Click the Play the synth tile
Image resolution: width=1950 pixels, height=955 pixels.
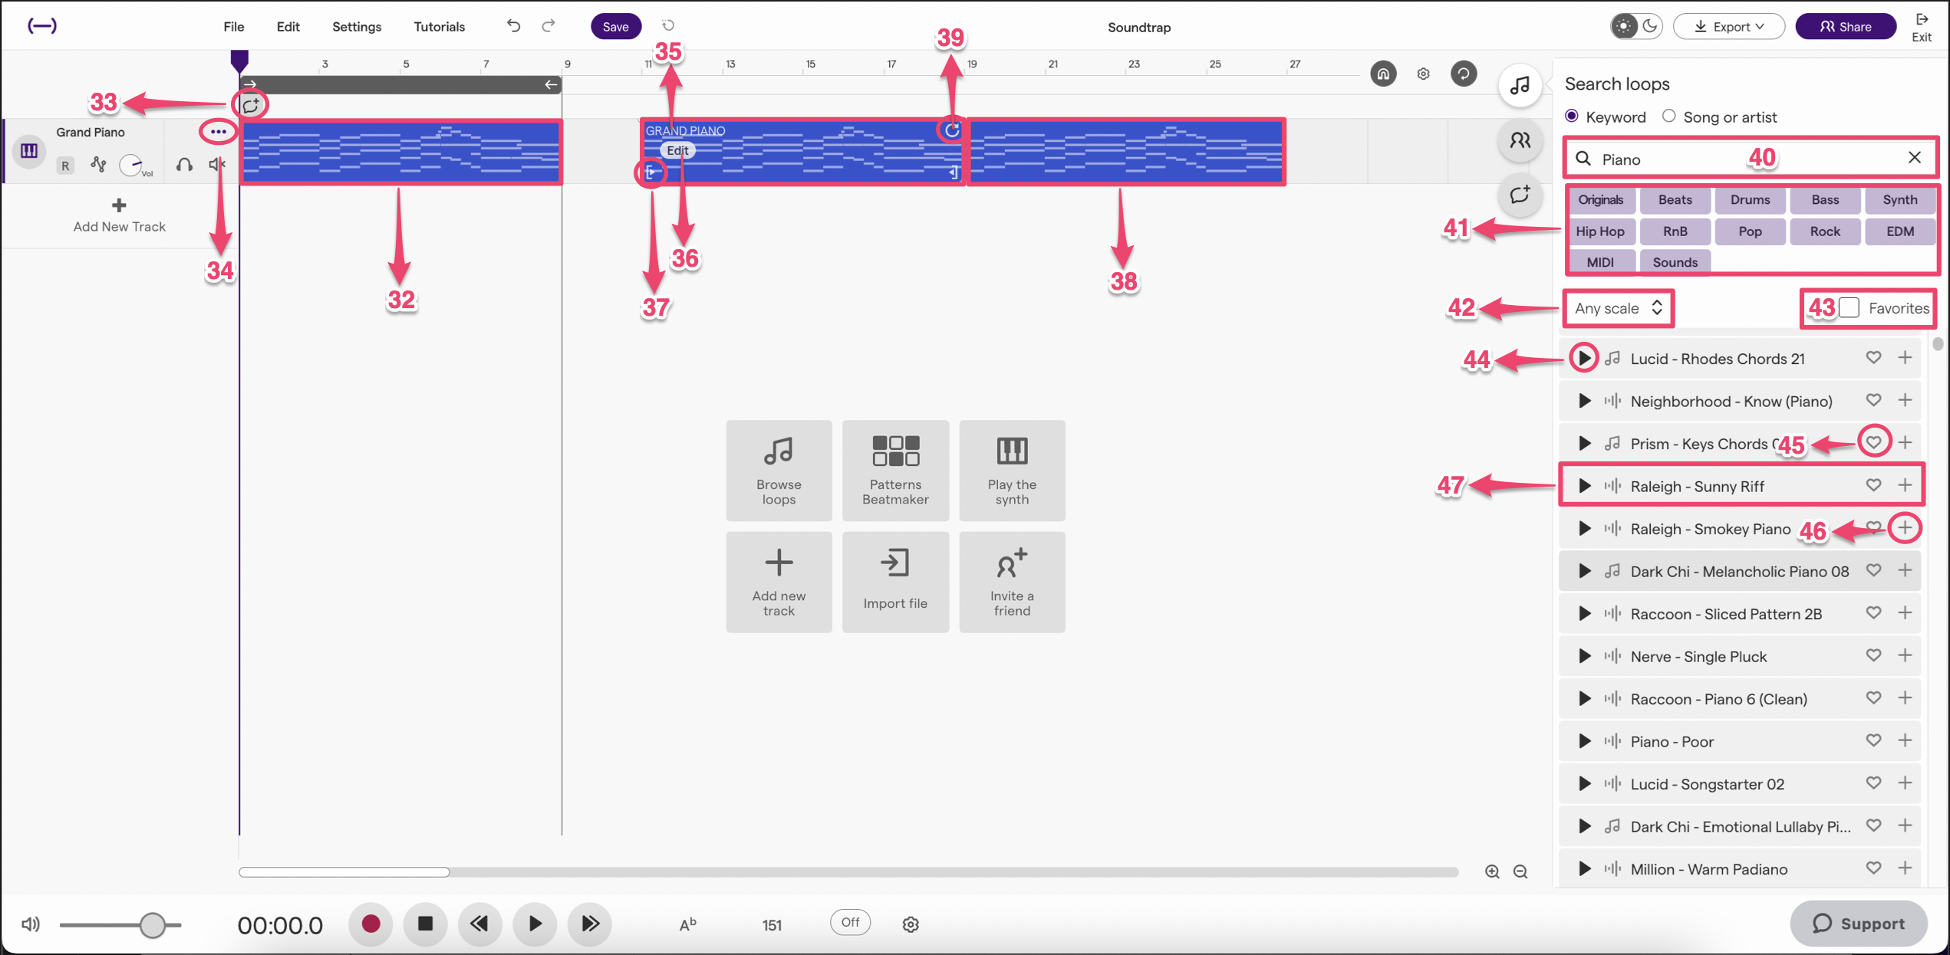1012,470
